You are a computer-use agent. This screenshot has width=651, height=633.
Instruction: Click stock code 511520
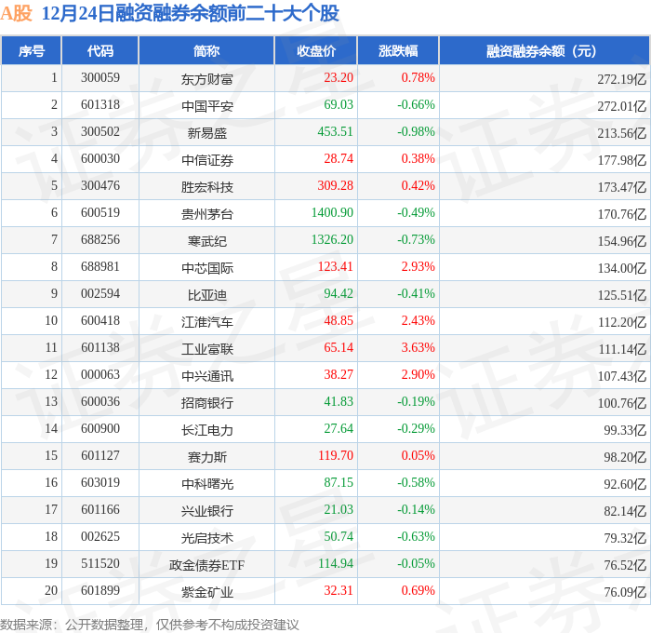[100, 564]
